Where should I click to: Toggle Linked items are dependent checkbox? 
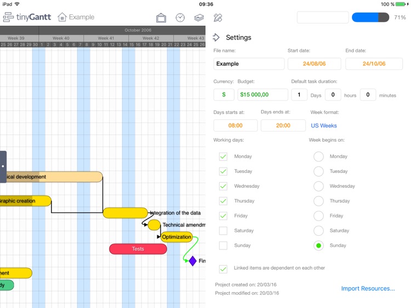click(x=223, y=269)
